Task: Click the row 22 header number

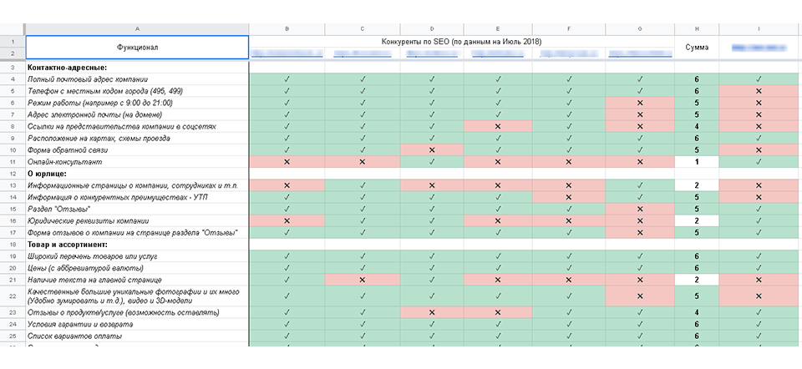Action: (13, 296)
